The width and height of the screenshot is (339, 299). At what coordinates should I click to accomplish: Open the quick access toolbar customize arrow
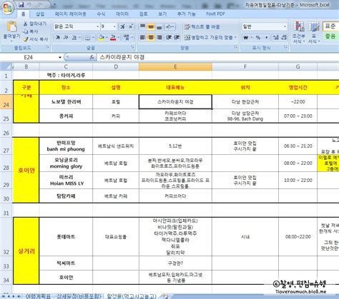(x=54, y=4)
